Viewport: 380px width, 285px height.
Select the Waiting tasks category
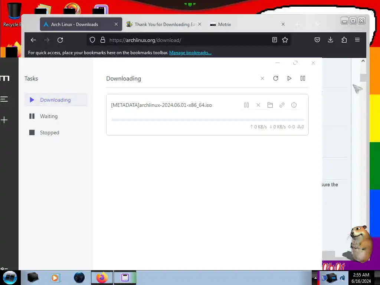point(56,116)
